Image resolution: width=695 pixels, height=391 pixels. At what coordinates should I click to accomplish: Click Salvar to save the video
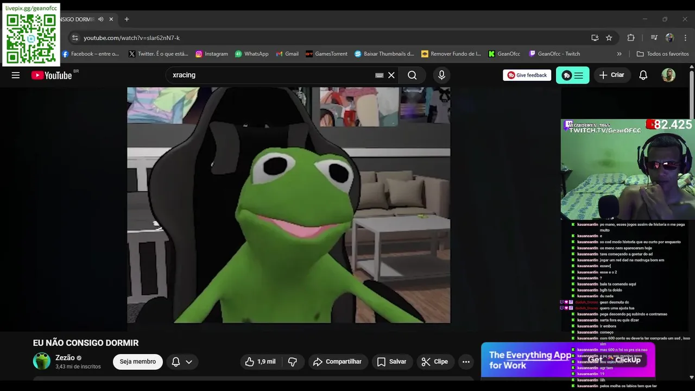click(x=392, y=362)
